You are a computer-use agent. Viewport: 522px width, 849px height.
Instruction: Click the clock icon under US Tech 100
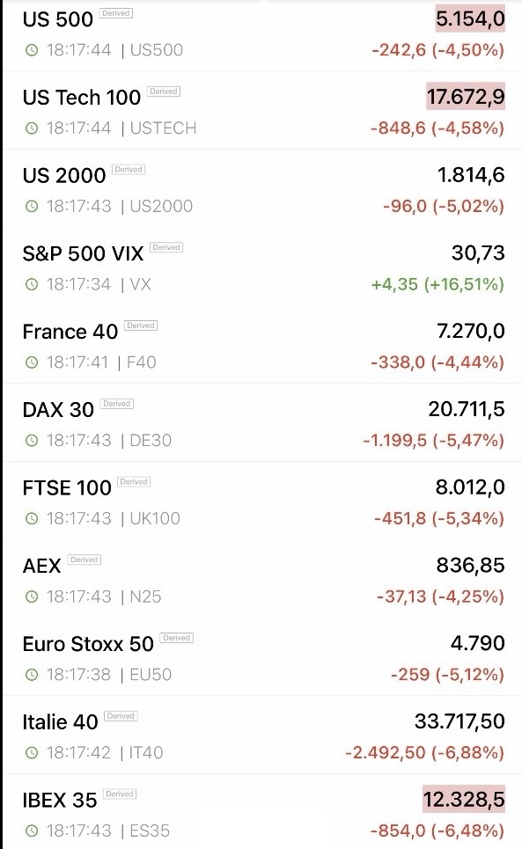[32, 128]
